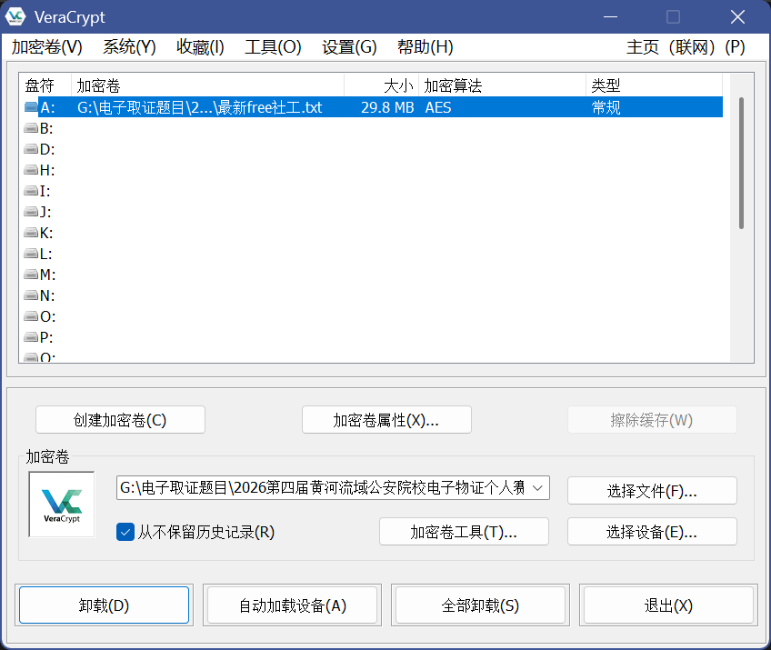This screenshot has height=650, width=771.
Task: Click 选择设备(E)... button
Action: (x=652, y=532)
